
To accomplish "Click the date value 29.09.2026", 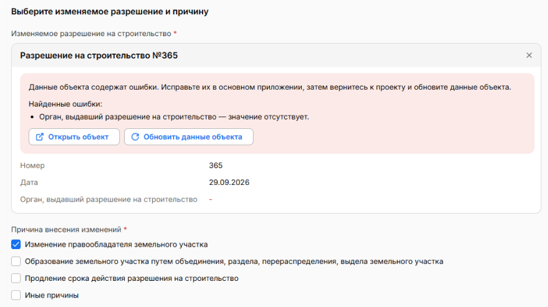I will [229, 182].
